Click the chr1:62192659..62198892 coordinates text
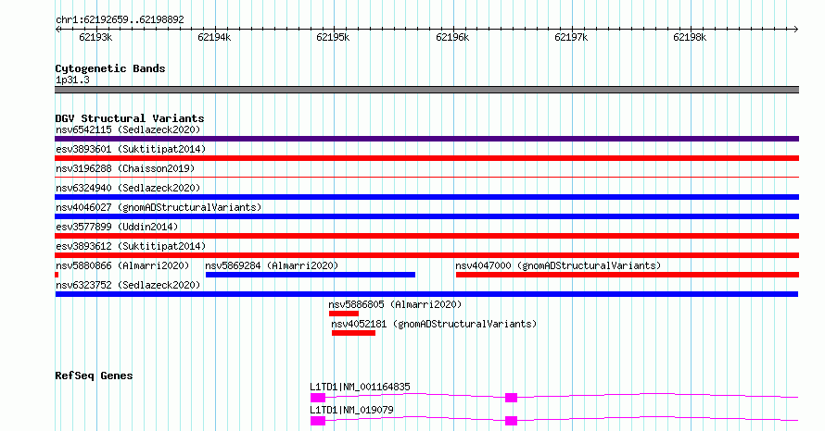The image size is (825, 431). tap(120, 20)
